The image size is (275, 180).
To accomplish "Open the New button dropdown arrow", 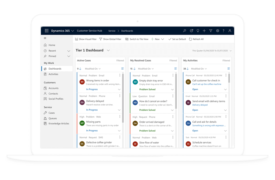I will point(163,39).
